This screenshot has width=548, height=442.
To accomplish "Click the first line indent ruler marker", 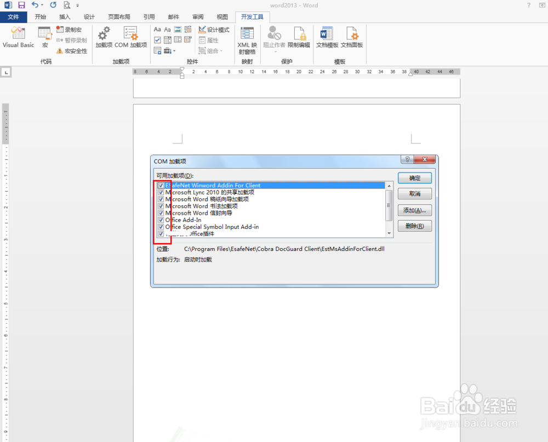I will 182,70.
